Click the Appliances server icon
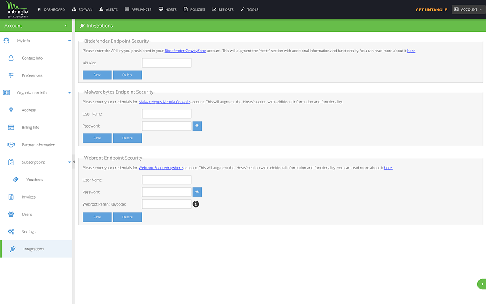 127,9
